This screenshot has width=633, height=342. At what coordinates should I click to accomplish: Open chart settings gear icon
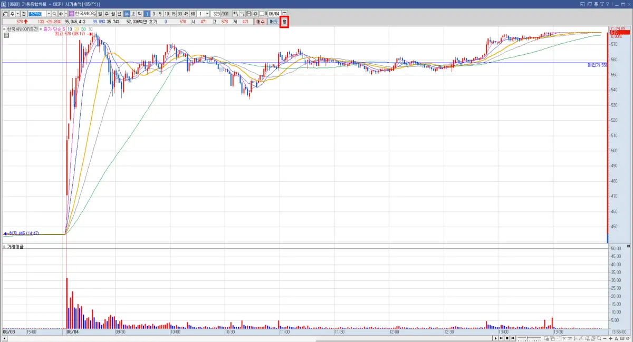pos(255,13)
